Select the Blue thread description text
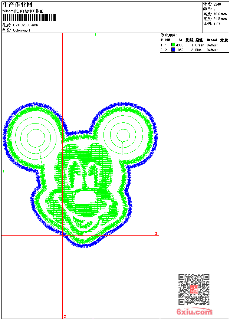The height and width of the screenshot is (319, 230). point(198,50)
